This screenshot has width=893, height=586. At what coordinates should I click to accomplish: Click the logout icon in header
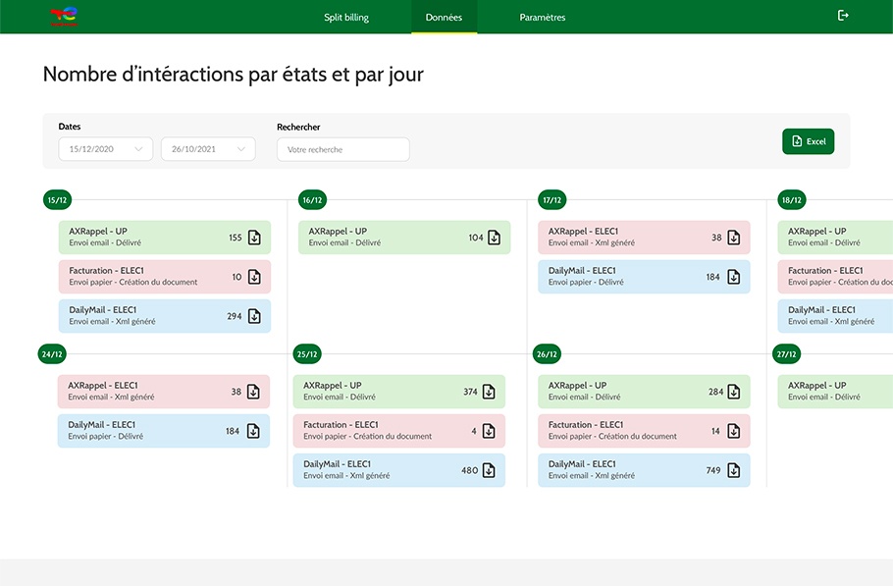(842, 16)
